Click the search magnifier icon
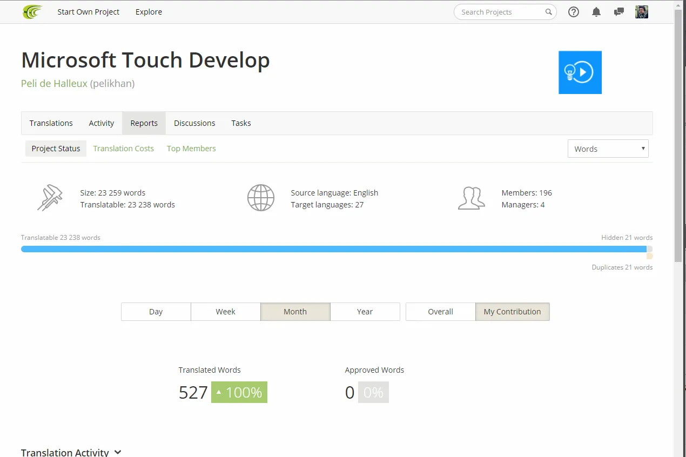 tap(548, 12)
